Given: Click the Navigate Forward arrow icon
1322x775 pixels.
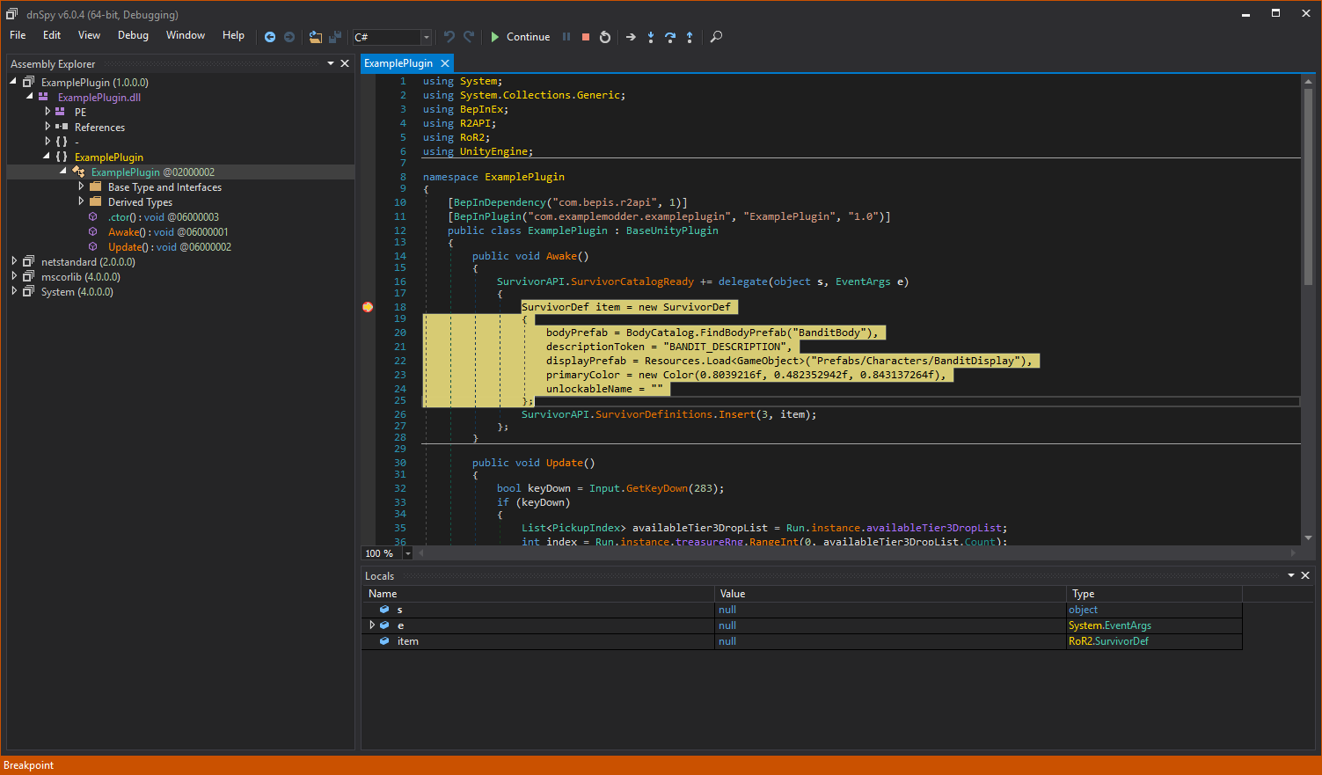Looking at the screenshot, I should (x=289, y=37).
